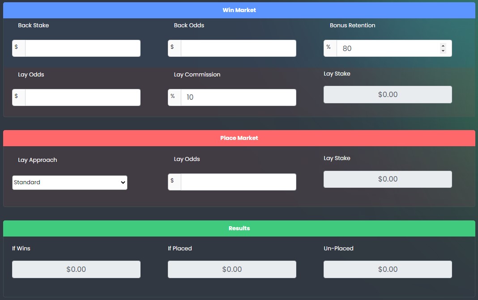Click the Lay Approach label
This screenshot has height=300, width=478.
(x=38, y=160)
